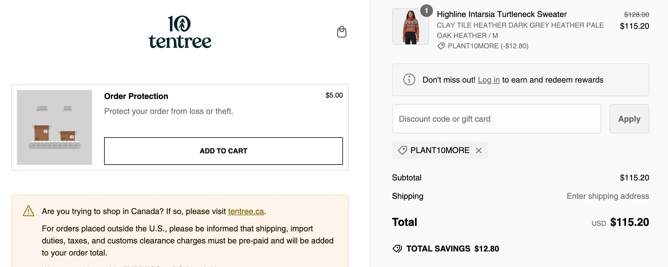Click the Order Protection heading
668x267 pixels.
(x=136, y=96)
